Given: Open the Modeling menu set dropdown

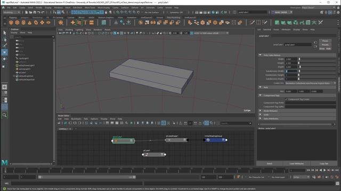Looking at the screenshot, I should [12, 12].
